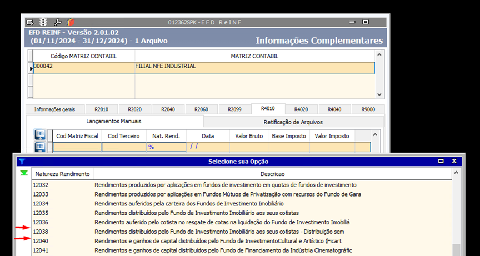The width and height of the screenshot is (480, 256).
Task: Click the Nat. Rend. field containing %
Action: tap(166, 147)
